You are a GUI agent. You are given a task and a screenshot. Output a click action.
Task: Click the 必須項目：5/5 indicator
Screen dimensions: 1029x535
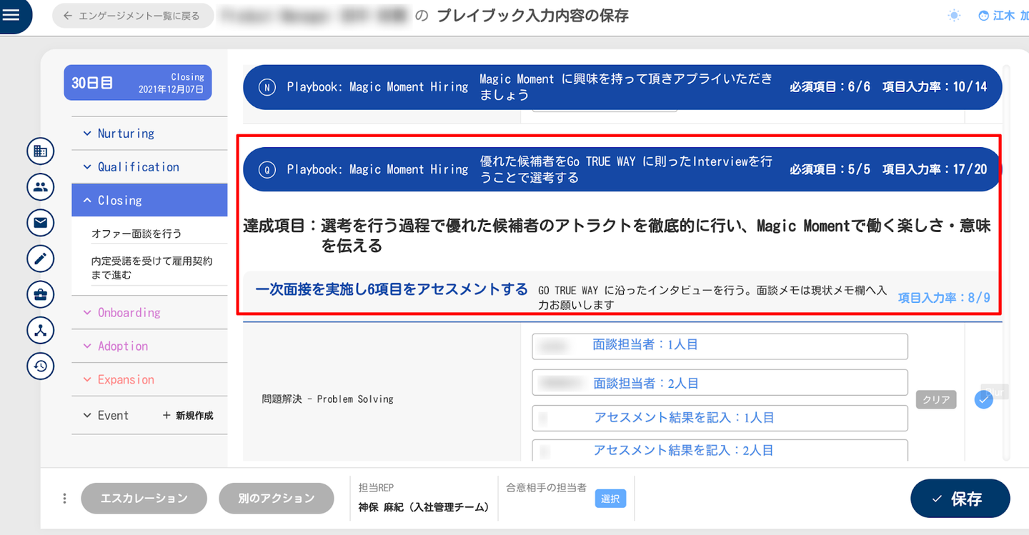[x=830, y=170]
